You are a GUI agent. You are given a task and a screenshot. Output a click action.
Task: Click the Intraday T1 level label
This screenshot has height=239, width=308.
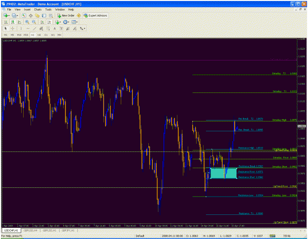(x=285, y=91)
